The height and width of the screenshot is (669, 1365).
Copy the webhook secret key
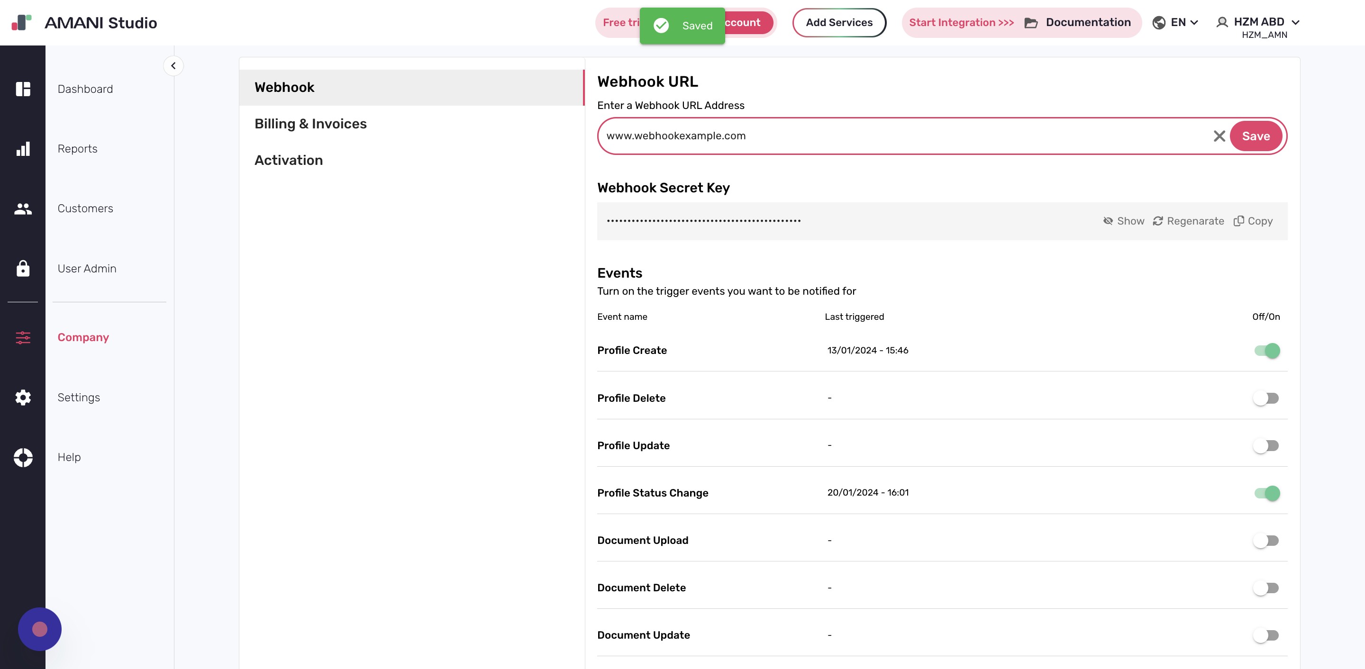1253,221
